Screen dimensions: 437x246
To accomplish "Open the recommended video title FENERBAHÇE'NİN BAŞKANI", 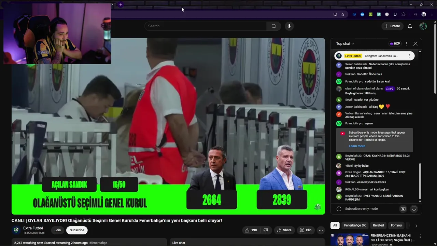I will click(393, 238).
